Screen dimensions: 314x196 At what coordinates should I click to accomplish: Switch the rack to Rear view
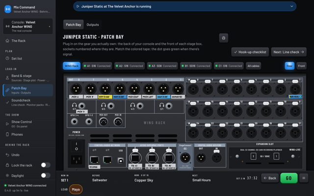point(289,66)
